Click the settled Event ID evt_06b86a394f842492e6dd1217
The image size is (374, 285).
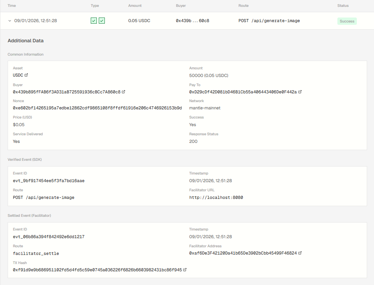tap(48, 237)
